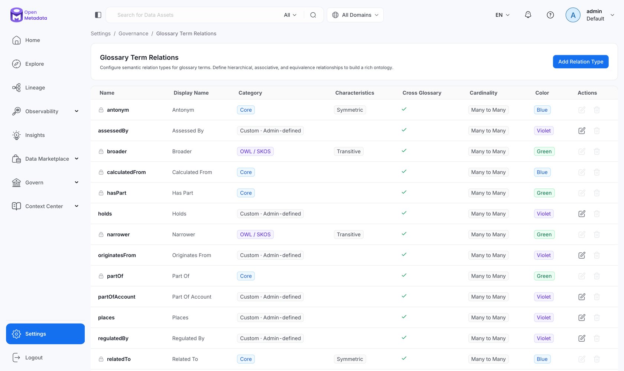
Task: Click the lock icon beside antonym
Action: pyautogui.click(x=101, y=110)
